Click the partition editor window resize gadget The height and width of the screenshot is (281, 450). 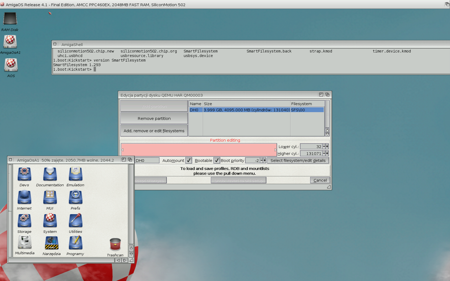tap(329, 187)
